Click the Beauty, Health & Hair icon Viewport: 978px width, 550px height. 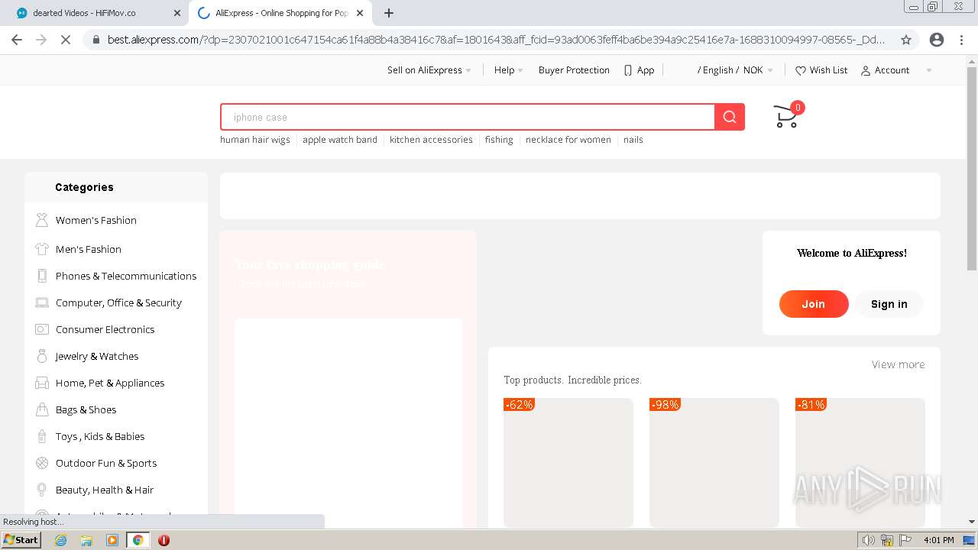click(x=42, y=490)
